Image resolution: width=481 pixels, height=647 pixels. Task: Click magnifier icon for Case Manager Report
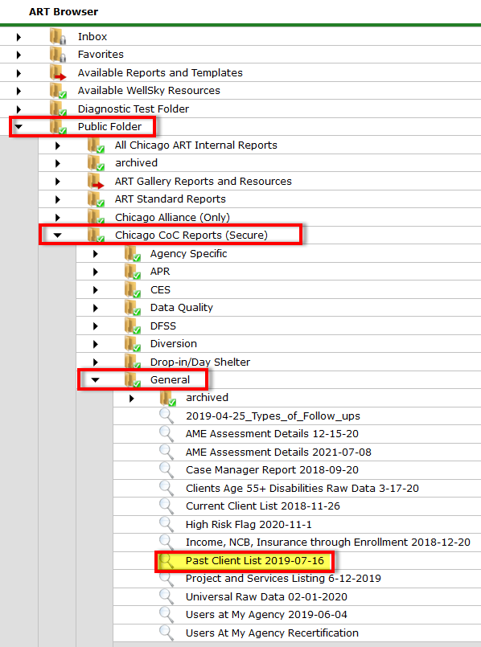tap(166, 469)
